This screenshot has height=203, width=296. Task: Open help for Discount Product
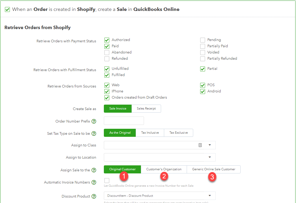94,196
